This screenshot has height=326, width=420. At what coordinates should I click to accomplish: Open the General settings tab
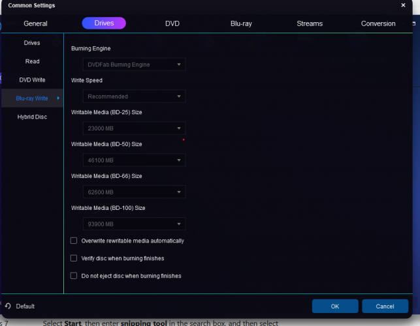point(35,23)
